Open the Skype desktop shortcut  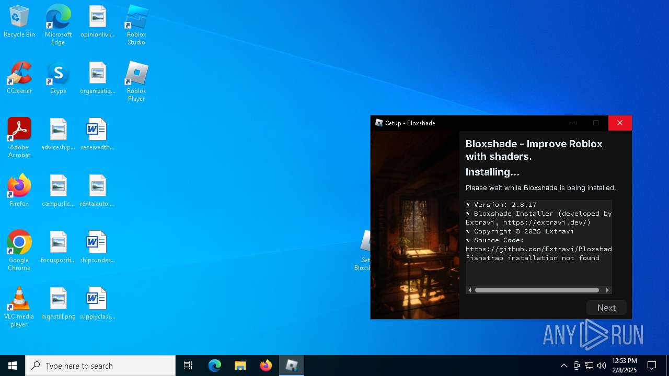[x=58, y=78]
